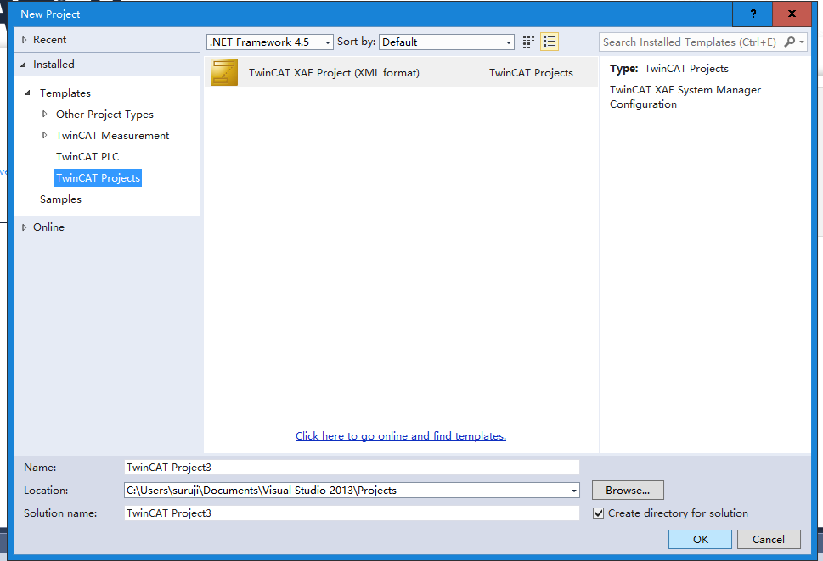Click the Templates label
Viewport: 823px width, 561px height.
click(x=65, y=93)
